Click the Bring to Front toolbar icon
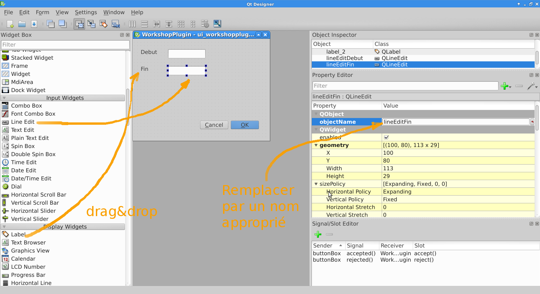The image size is (540, 294). point(62,24)
